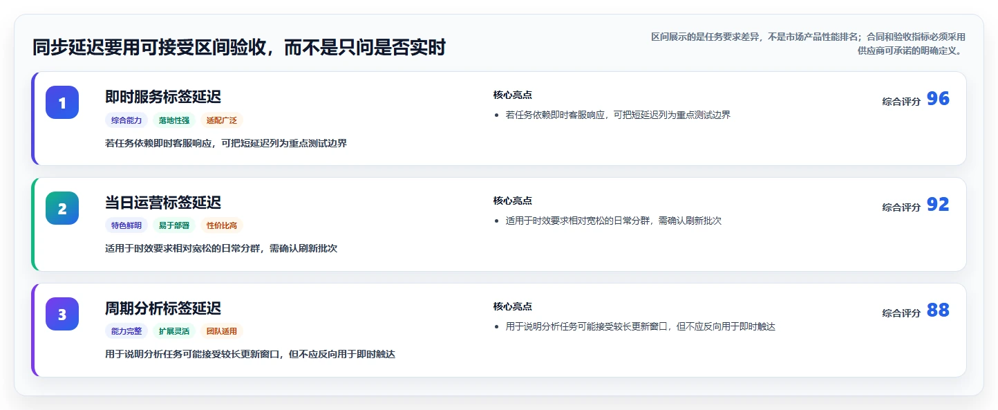Click the score value 96
Screen dimensions: 998x410
click(x=938, y=99)
